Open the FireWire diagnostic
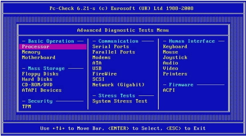This screenshot has height=136, width=246. point(105,74)
